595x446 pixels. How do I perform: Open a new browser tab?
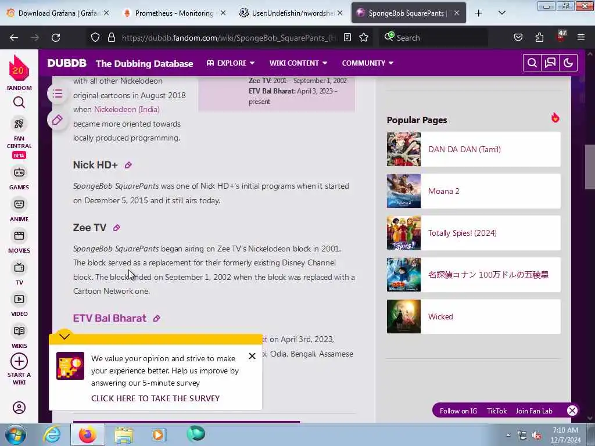(479, 13)
